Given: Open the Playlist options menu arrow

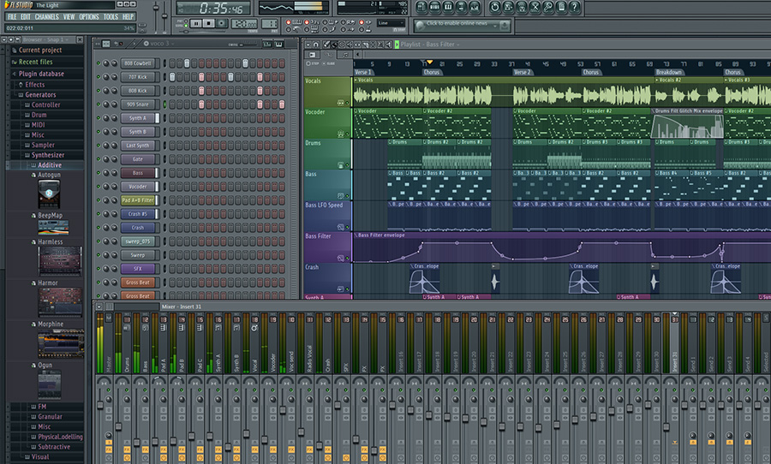Looking at the screenshot, I should 308,45.
